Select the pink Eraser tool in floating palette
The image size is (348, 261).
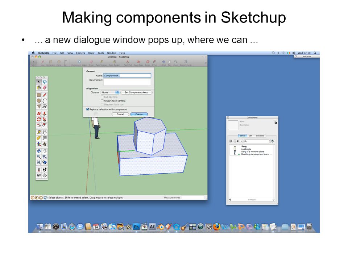tap(45, 87)
